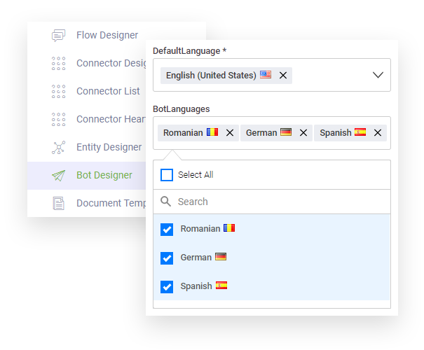Click the Bot Designer paper plane icon
This screenshot has width=424, height=350.
pos(58,176)
